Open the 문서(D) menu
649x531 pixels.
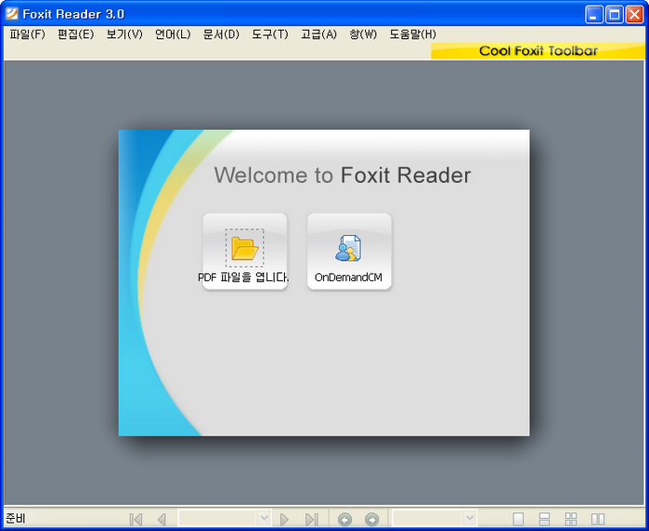[221, 34]
